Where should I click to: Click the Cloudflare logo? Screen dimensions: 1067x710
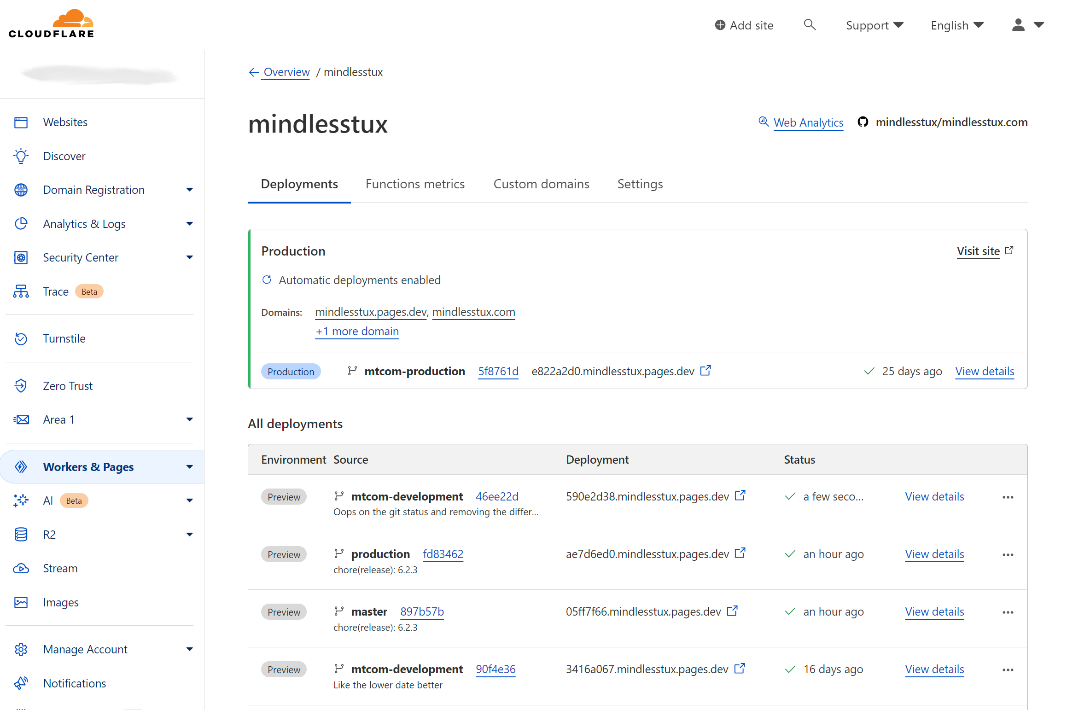pos(52,22)
